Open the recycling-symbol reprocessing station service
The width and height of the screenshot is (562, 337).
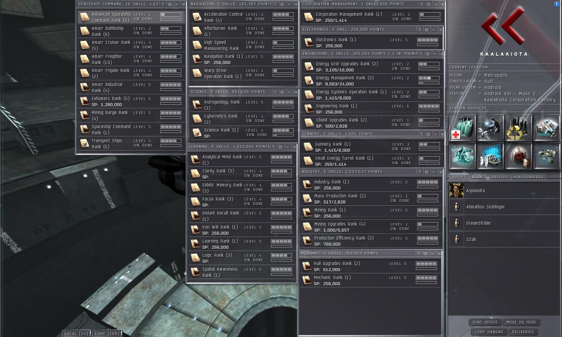(519, 128)
